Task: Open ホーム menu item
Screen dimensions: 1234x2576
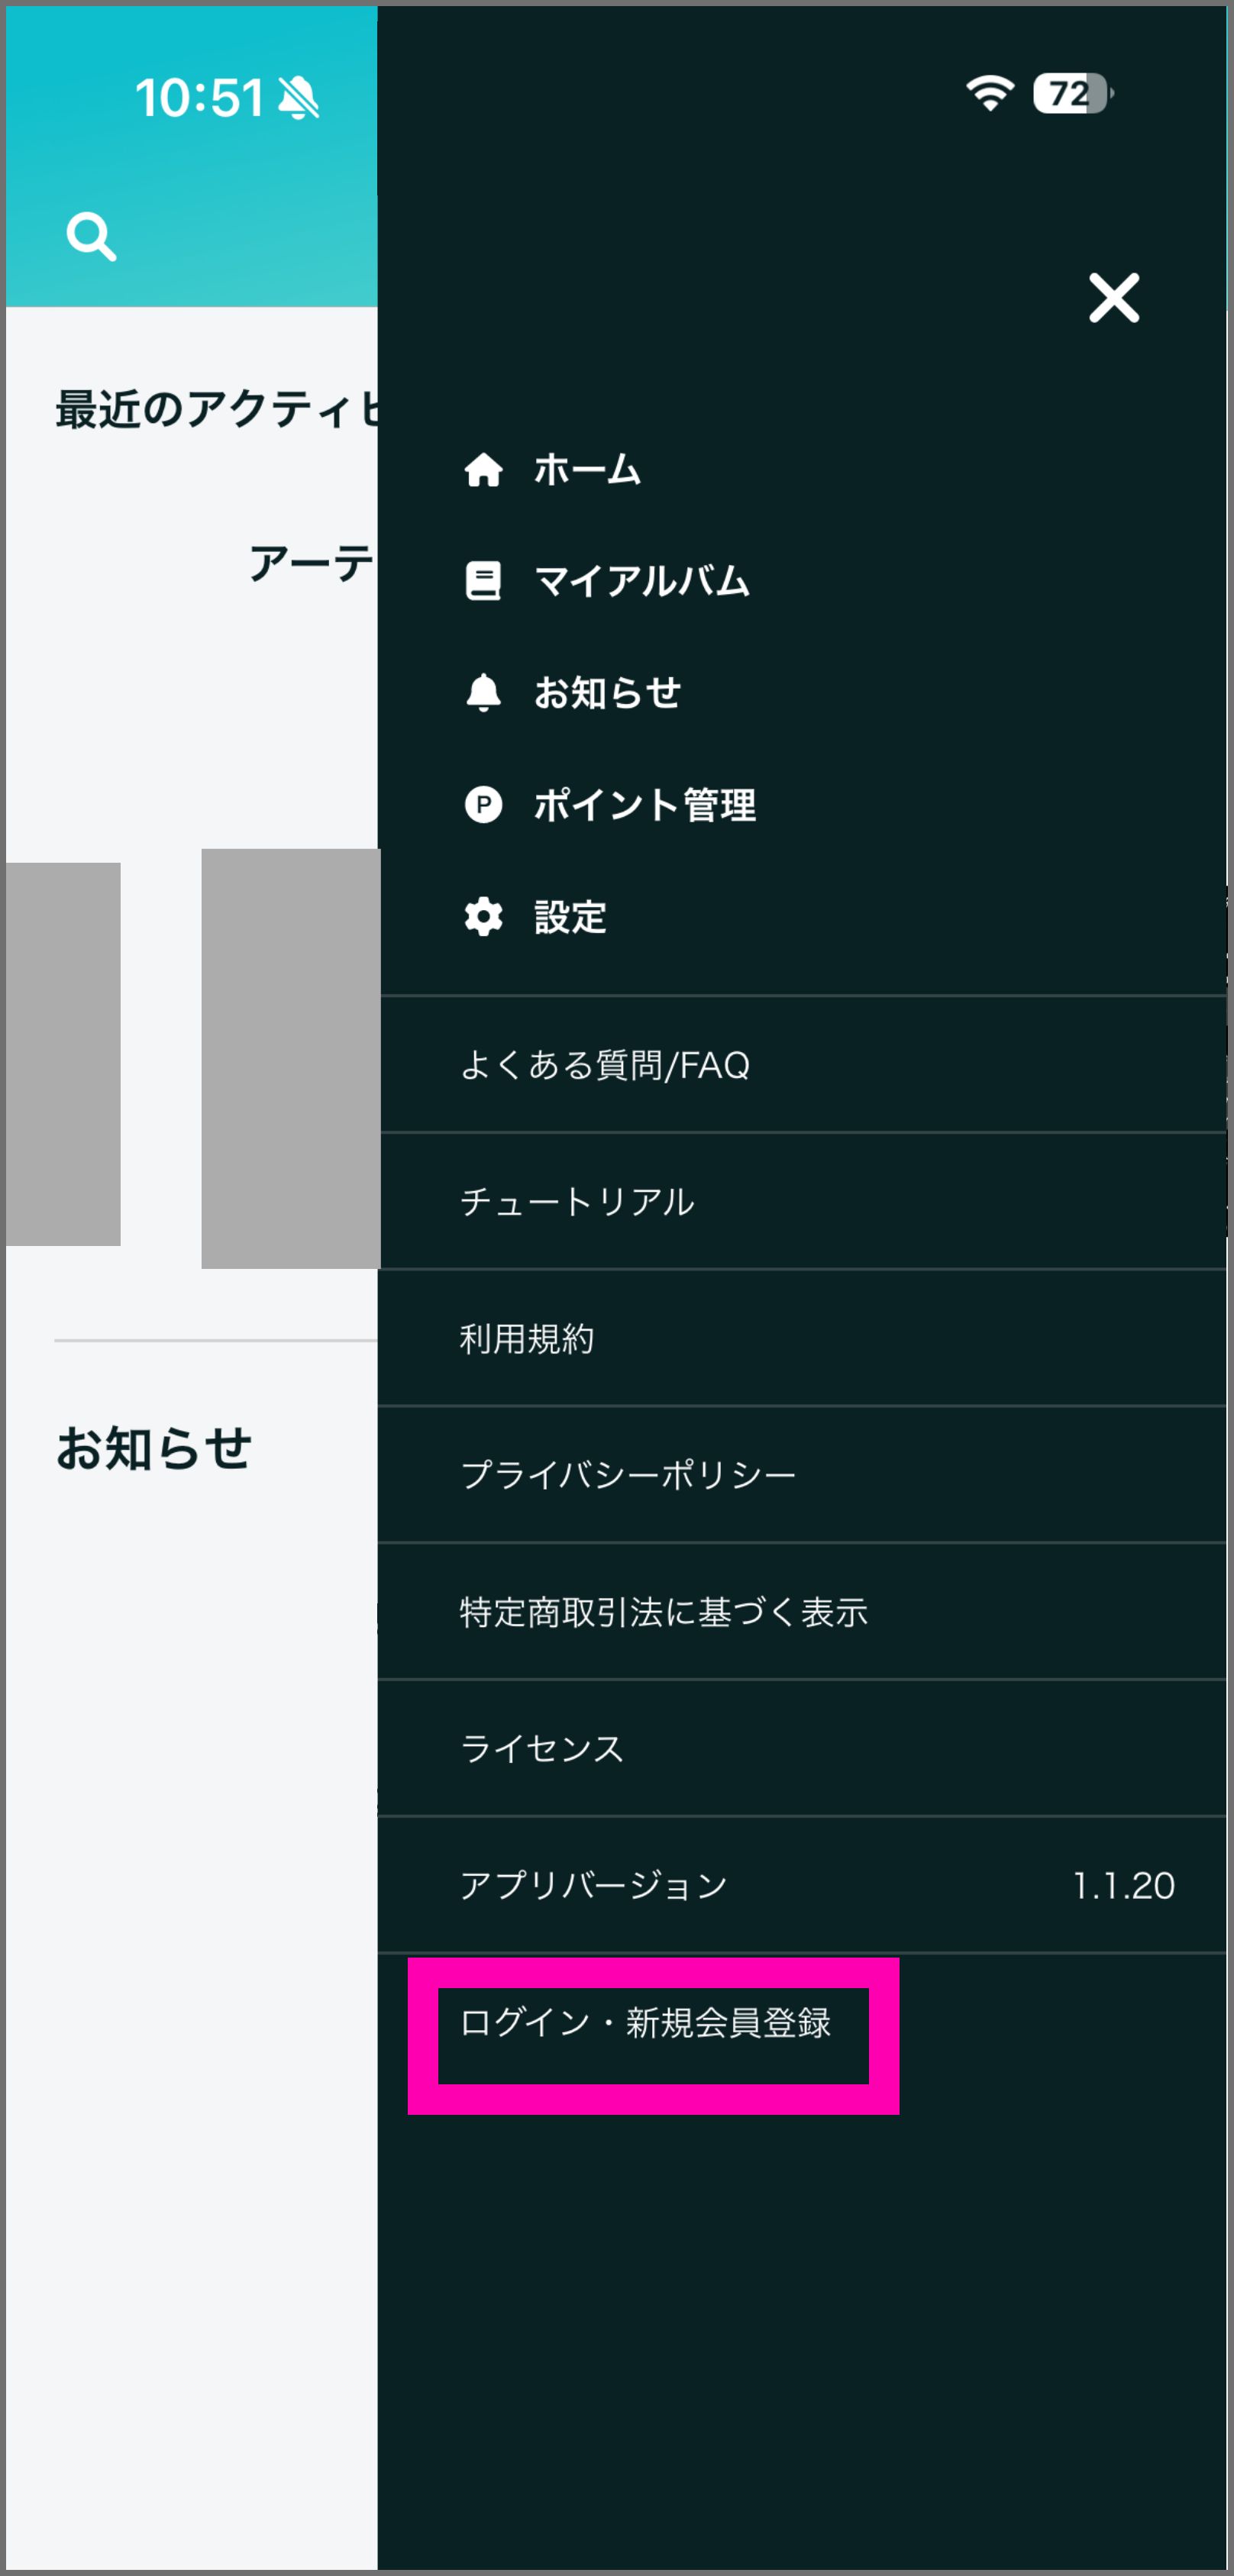Action: pos(587,469)
